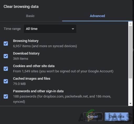Image resolution: width=134 pixels, height=124 pixels.
Task: Open the Time range dropdown
Action: tap(50, 29)
